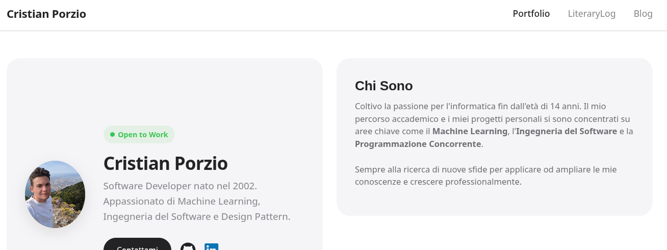Click bold Ingegneria del Software in Chi Sono

(x=567, y=132)
